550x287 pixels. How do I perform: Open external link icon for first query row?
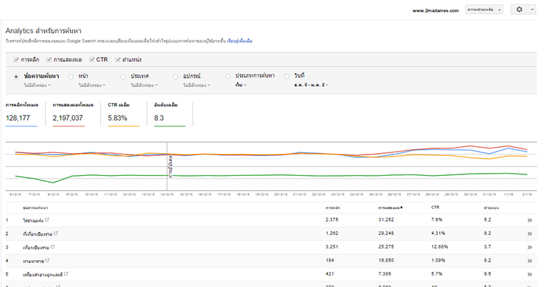pyautogui.click(x=47, y=220)
